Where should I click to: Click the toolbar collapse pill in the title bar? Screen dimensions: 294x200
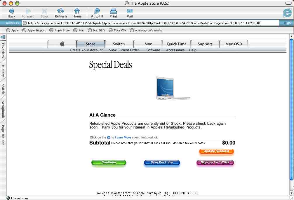(x=288, y=3)
